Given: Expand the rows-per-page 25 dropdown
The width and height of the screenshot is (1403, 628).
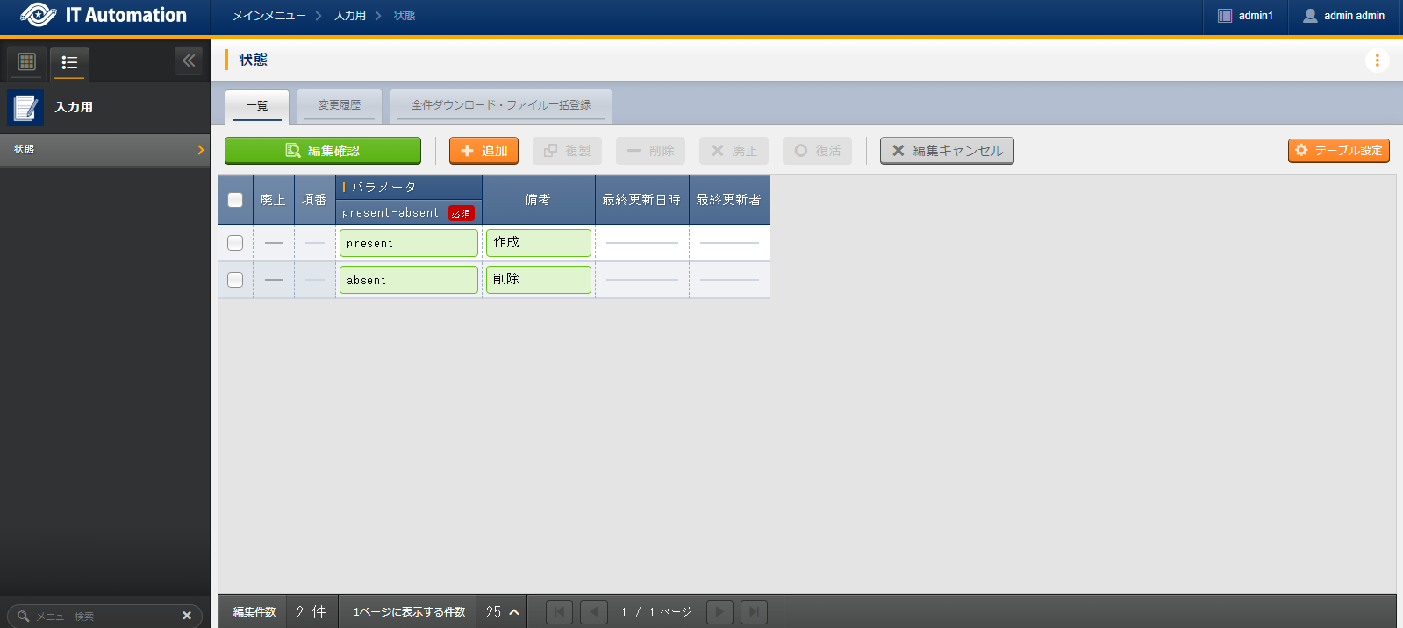Looking at the screenshot, I should pos(503,612).
